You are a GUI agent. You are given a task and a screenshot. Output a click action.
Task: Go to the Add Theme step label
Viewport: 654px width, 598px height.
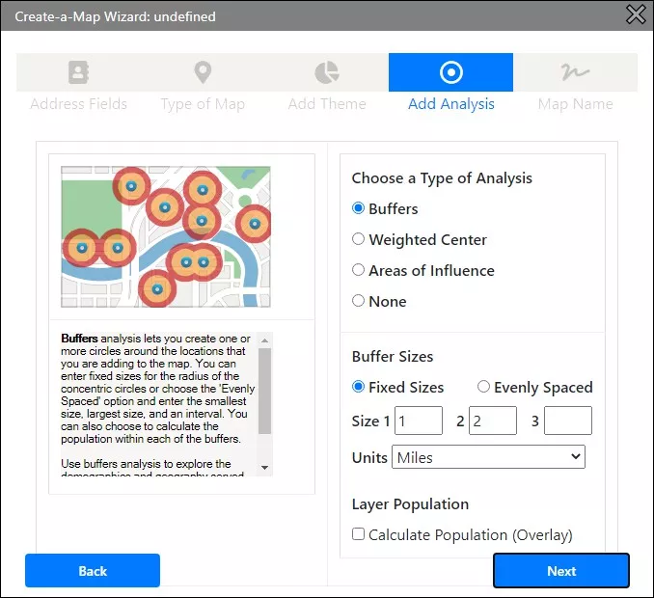[327, 104]
